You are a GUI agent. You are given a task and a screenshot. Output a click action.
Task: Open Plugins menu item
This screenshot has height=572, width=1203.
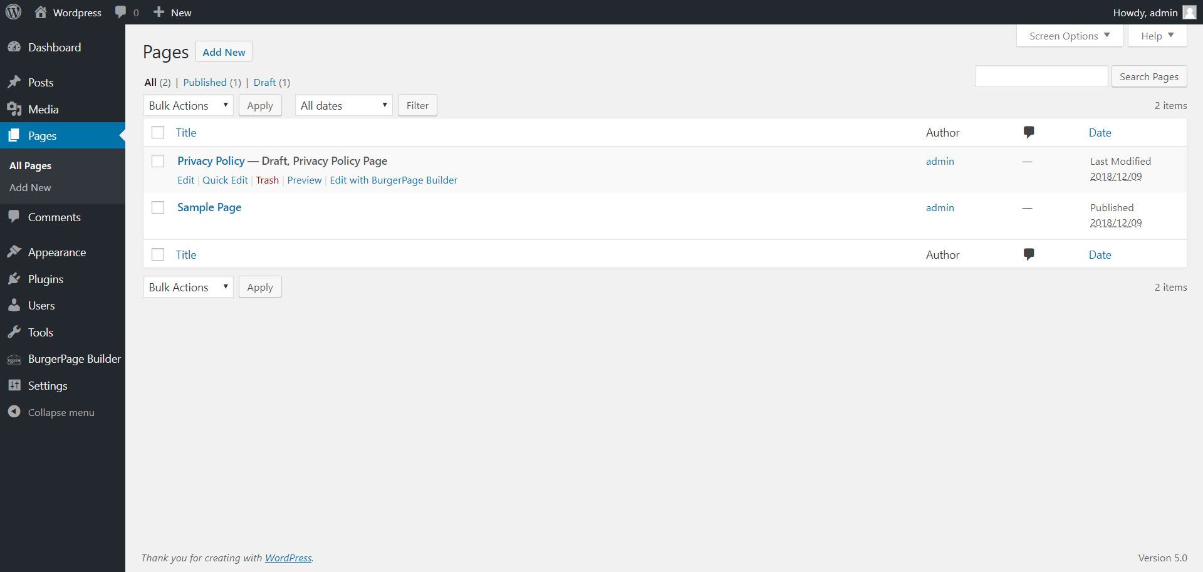coord(46,279)
